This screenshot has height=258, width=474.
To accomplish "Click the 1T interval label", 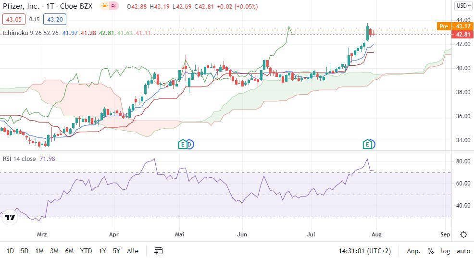I will click(50, 6).
